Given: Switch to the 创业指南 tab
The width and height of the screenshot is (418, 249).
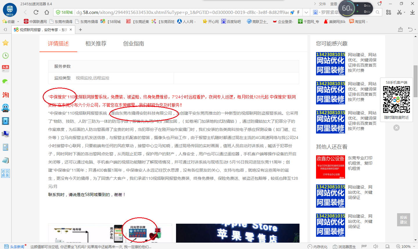Looking at the screenshot, I should [x=133, y=44].
